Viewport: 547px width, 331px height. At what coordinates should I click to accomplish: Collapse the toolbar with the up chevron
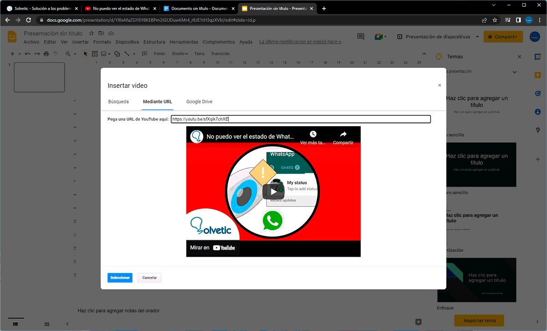pos(424,54)
